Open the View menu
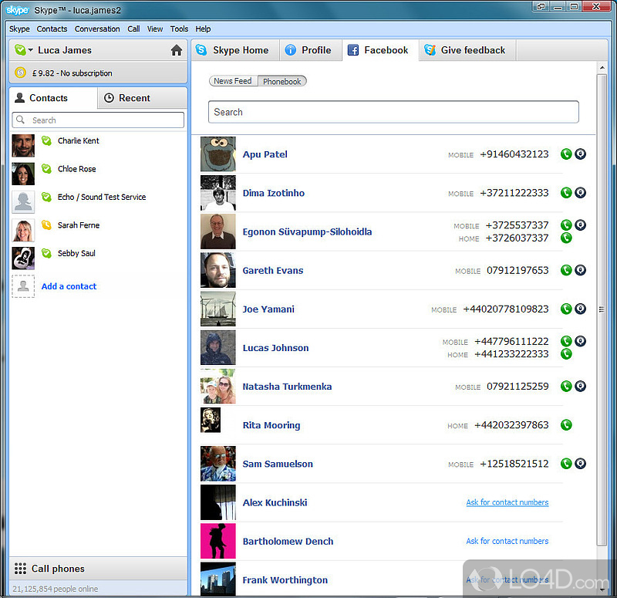This screenshot has width=617, height=598. click(x=155, y=29)
